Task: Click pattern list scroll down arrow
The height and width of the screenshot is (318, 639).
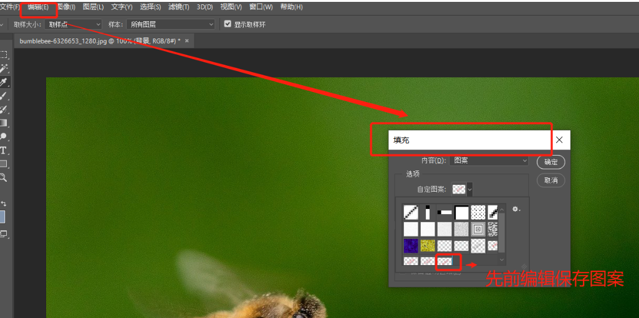Action: click(x=502, y=260)
